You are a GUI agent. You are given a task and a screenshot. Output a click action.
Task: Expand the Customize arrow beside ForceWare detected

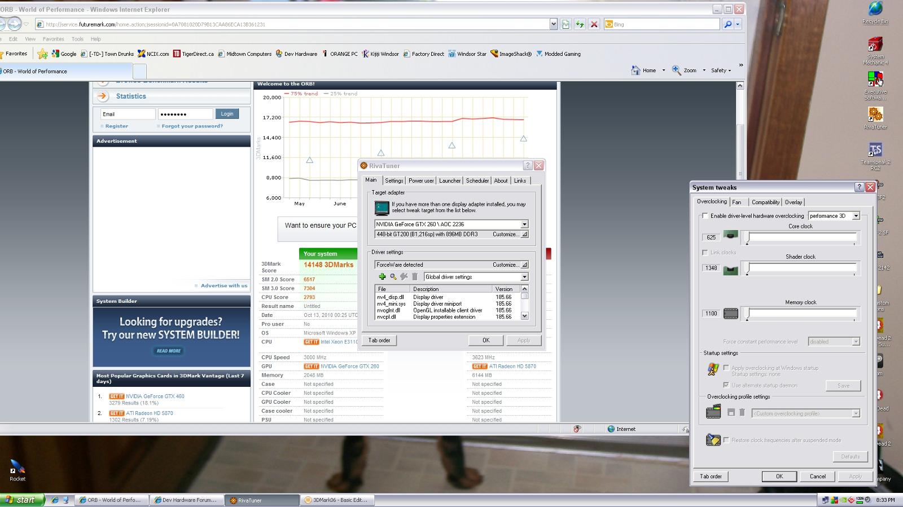click(524, 264)
